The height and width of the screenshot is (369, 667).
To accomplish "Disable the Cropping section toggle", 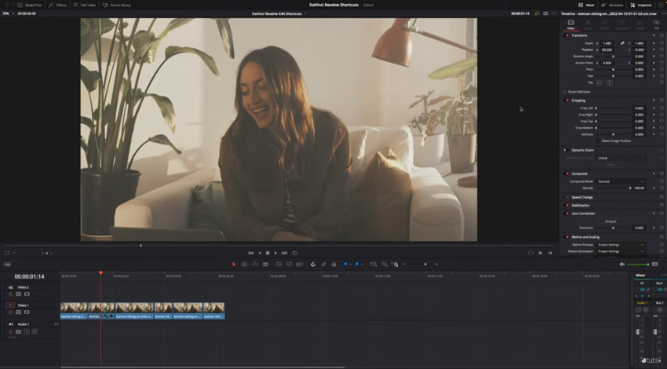I will point(567,100).
